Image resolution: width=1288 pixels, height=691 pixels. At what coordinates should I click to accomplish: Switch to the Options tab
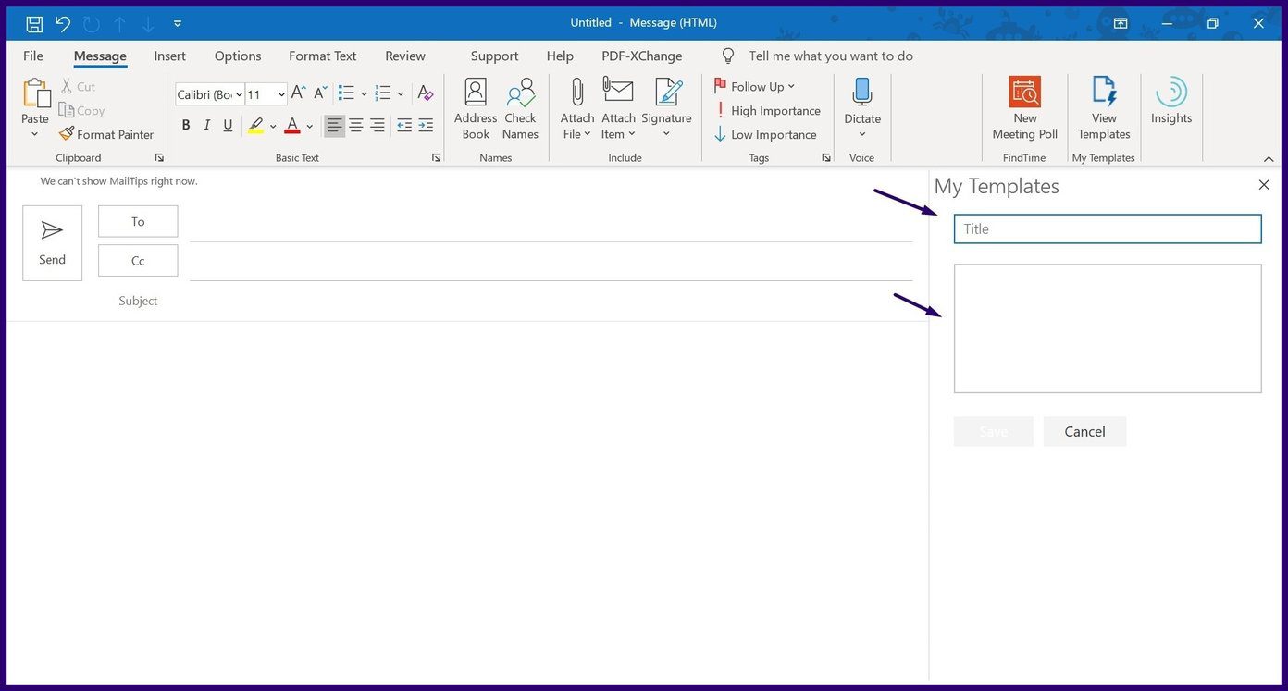pos(238,56)
